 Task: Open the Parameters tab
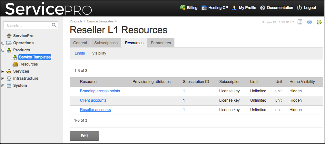pyautogui.click(x=161, y=43)
